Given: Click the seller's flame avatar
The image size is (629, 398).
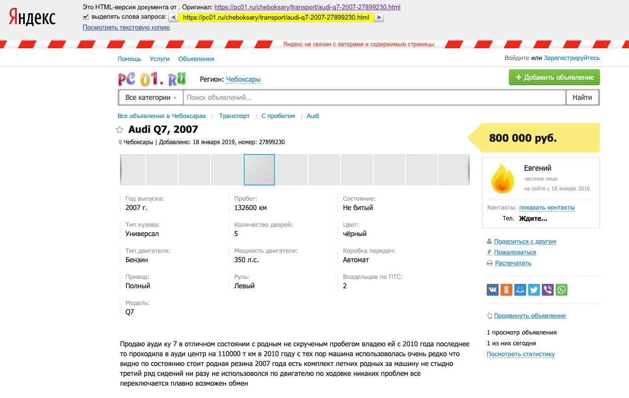Looking at the screenshot, I should coord(503,178).
